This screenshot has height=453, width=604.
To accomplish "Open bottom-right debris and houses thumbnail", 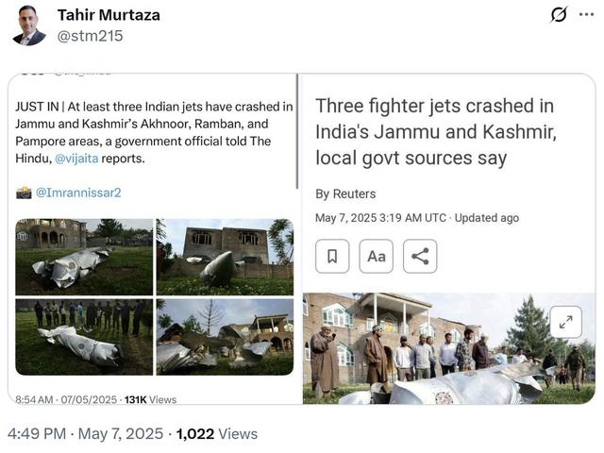I will click(225, 337).
